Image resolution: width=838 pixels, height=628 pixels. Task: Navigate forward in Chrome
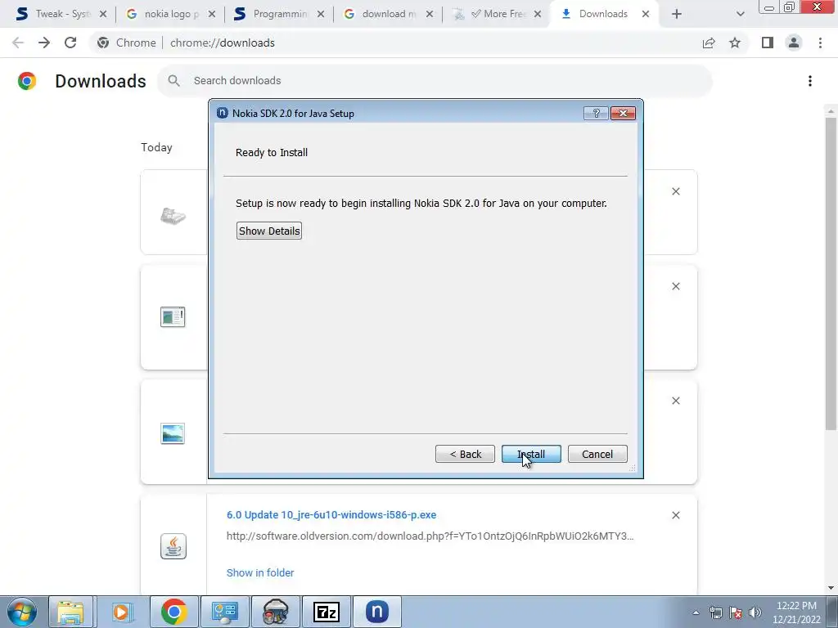tap(44, 43)
